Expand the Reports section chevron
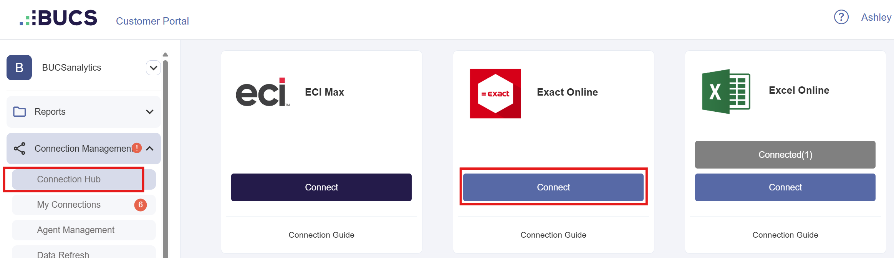 click(150, 112)
